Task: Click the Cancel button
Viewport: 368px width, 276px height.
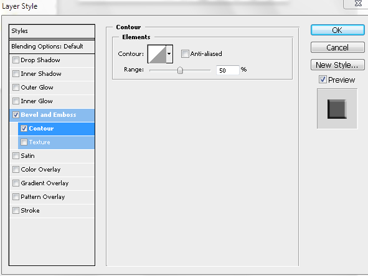Action: tap(337, 48)
